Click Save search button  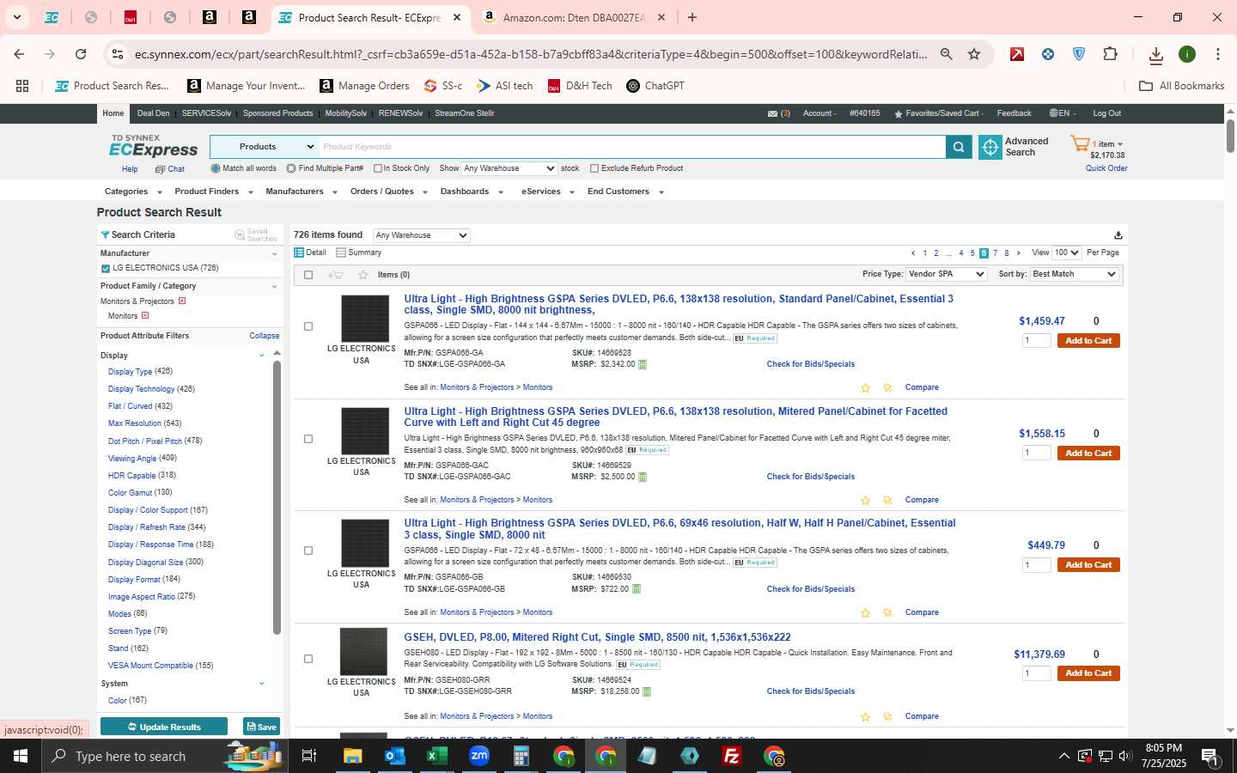(262, 727)
